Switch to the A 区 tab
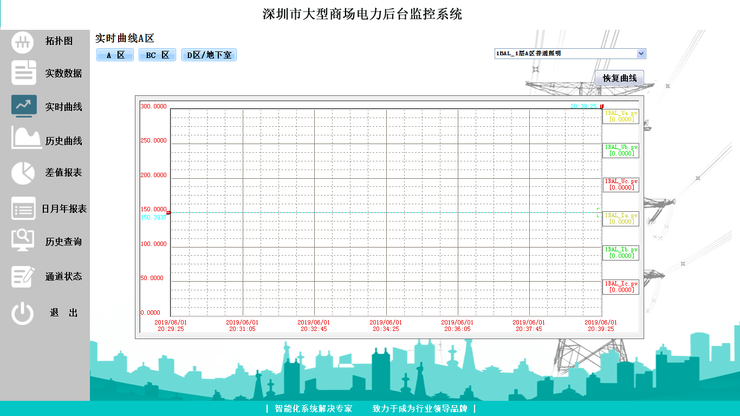 (115, 55)
